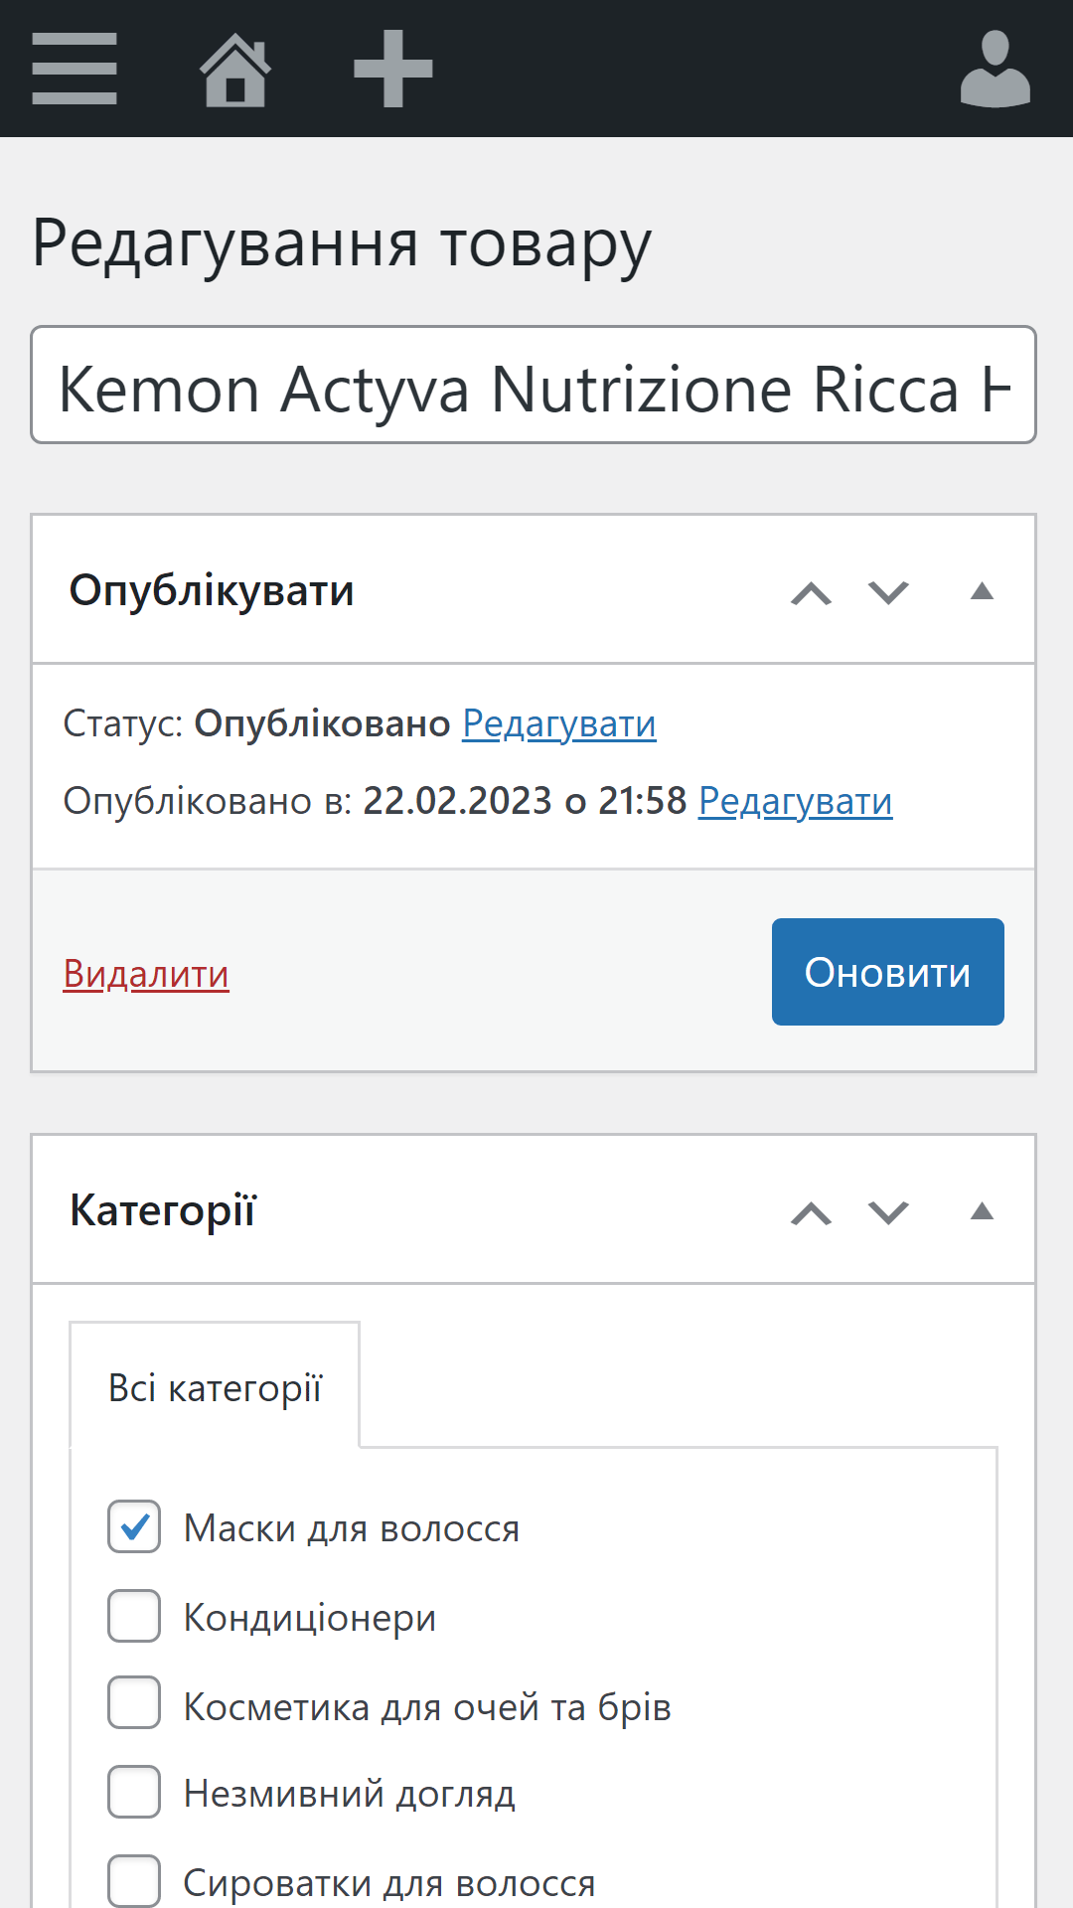This screenshot has height=1908, width=1073.
Task: Click the plus add-new icon
Action: click(x=393, y=69)
